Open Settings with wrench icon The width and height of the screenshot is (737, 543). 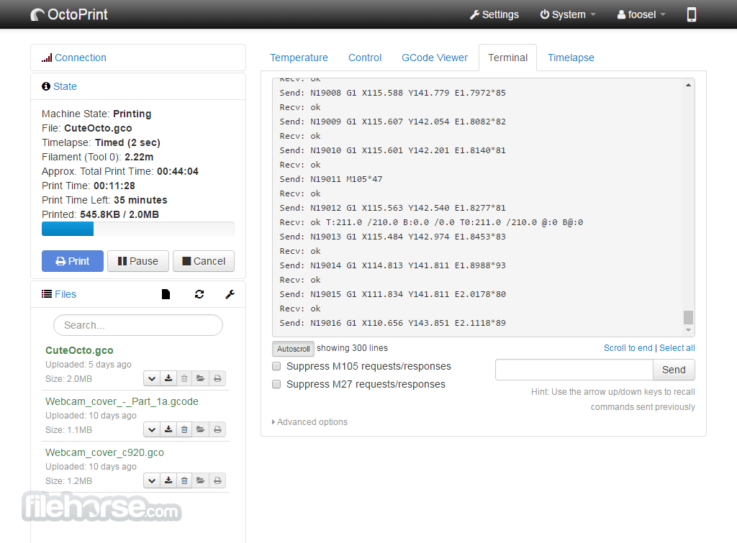click(x=494, y=14)
